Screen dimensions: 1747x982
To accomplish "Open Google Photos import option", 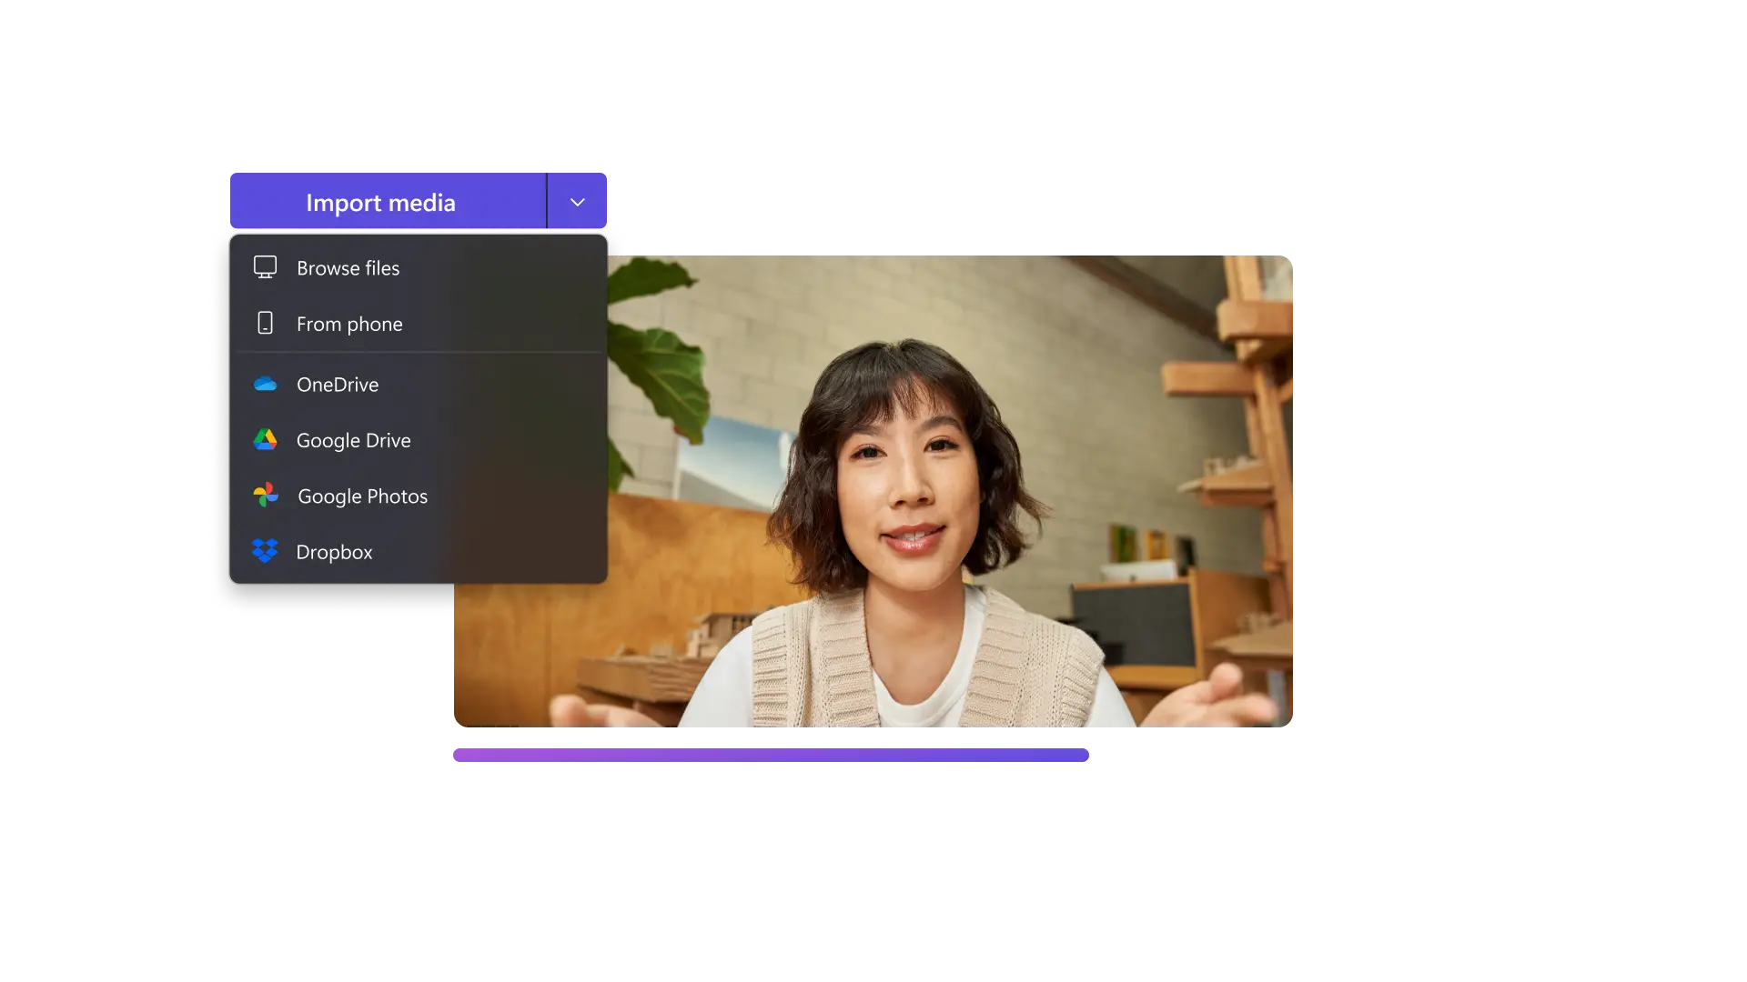I will [361, 496].
